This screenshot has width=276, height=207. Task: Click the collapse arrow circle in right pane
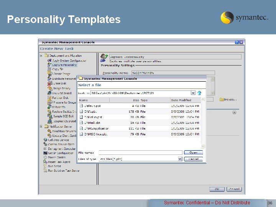234,112
